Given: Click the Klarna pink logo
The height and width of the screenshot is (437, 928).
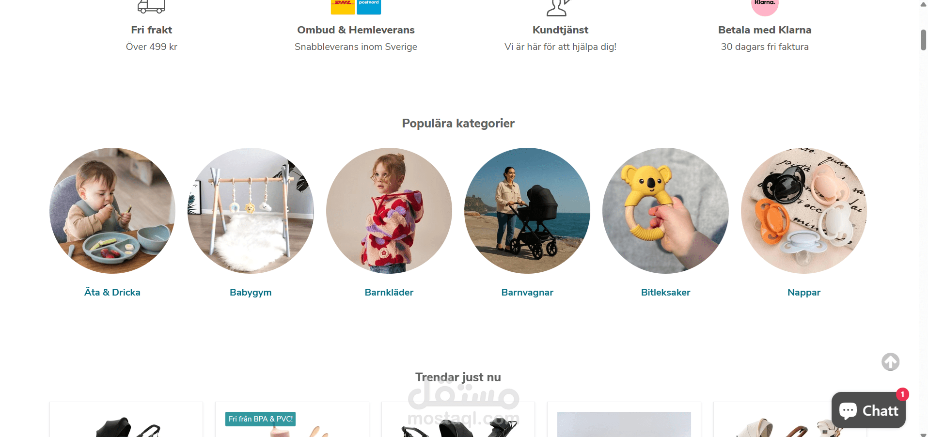Looking at the screenshot, I should pyautogui.click(x=765, y=6).
